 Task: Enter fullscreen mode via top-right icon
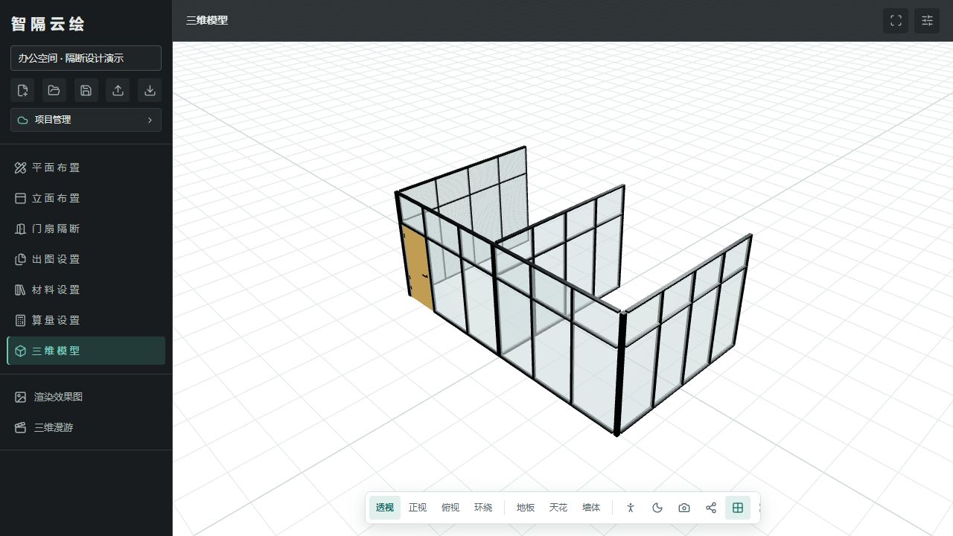pyautogui.click(x=896, y=21)
